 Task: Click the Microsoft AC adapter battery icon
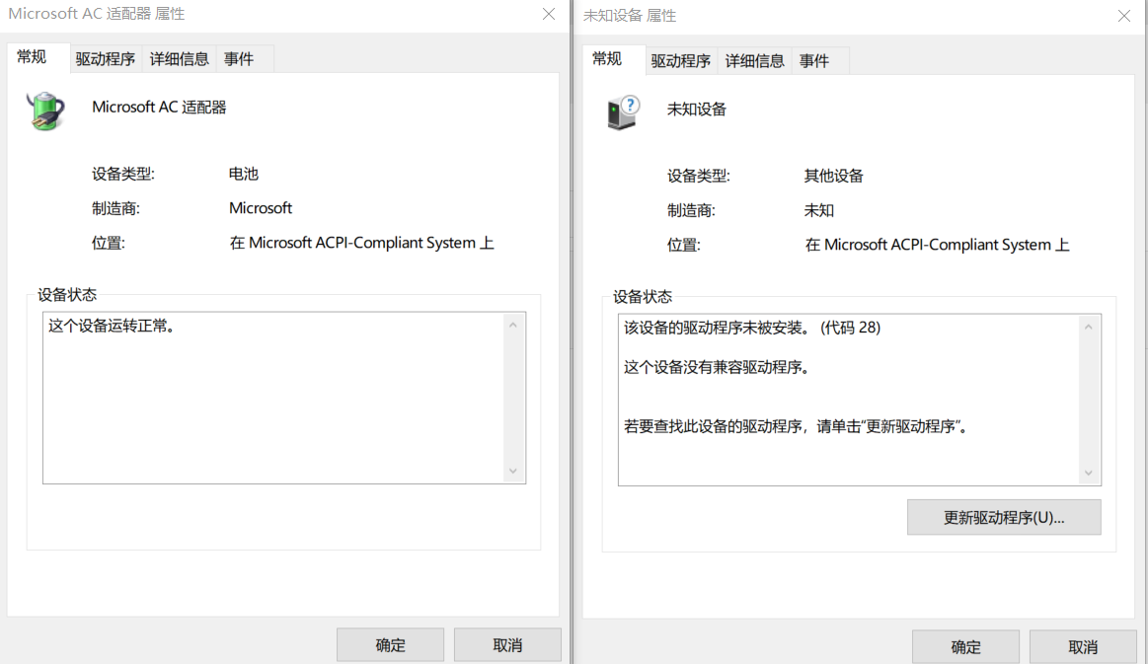click(x=46, y=111)
